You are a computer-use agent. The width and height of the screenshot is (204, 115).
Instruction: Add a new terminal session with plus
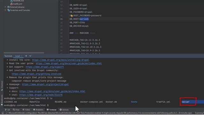(x=26, y=56)
